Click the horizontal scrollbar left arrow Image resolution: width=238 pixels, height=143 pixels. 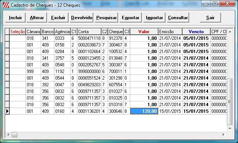tap(8, 135)
